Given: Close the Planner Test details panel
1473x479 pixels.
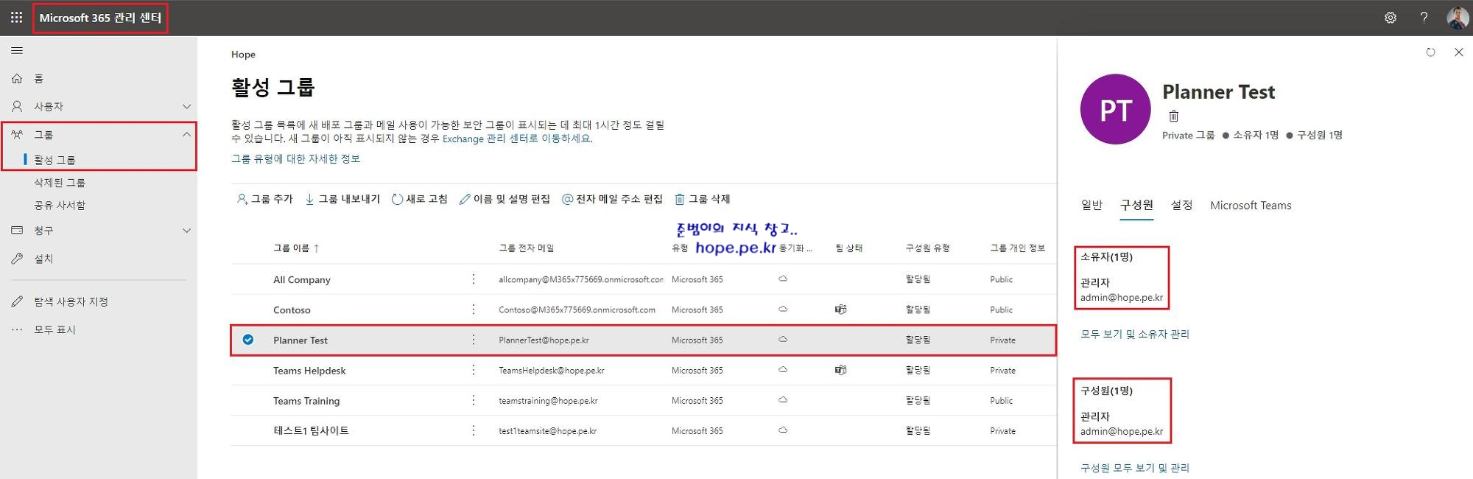Looking at the screenshot, I should pos(1458,52).
